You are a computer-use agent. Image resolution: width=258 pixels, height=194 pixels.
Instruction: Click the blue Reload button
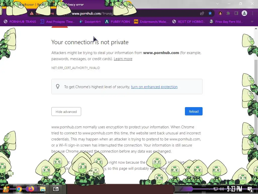(194, 111)
